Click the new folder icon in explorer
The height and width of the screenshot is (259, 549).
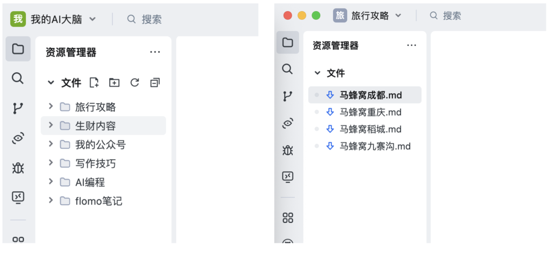point(114,82)
